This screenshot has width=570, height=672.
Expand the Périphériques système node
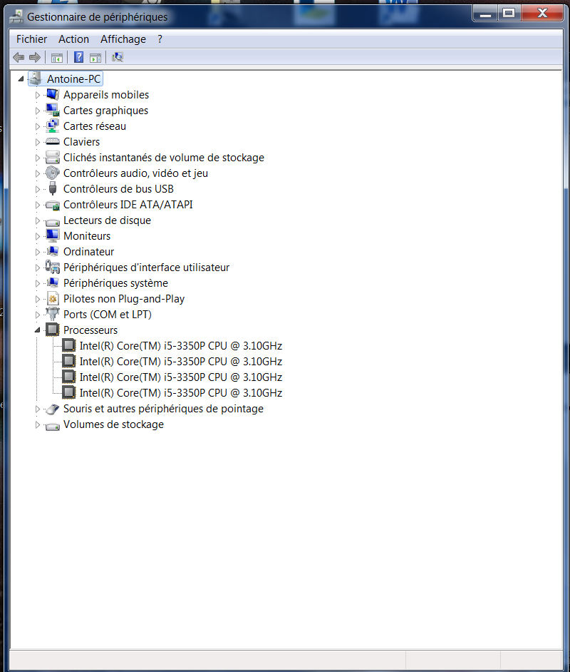[x=38, y=283]
